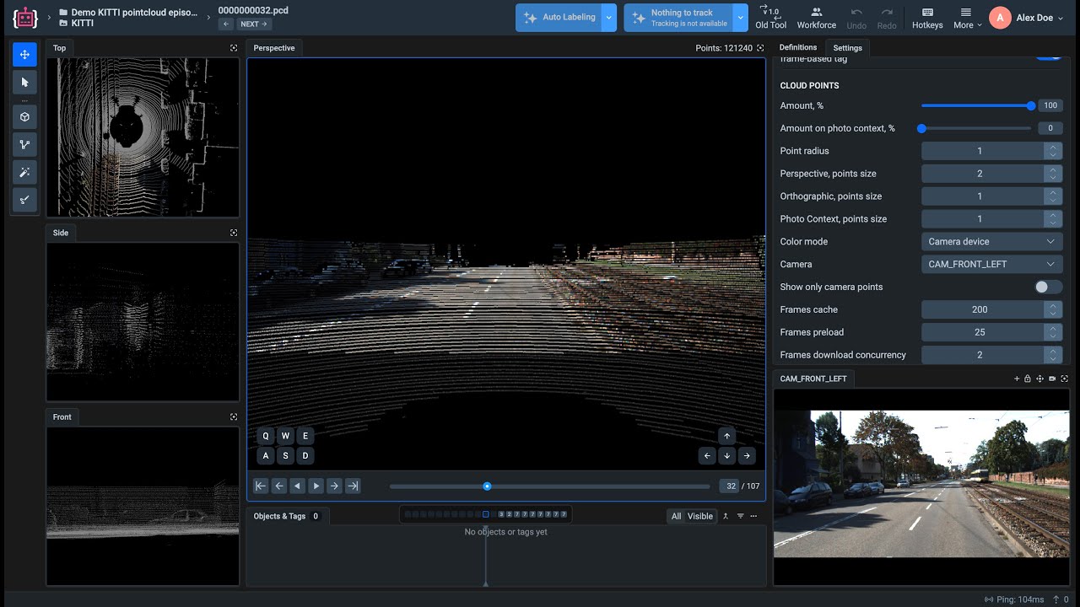Open the Color mode dropdown
Image resolution: width=1080 pixels, height=607 pixels.
[x=992, y=241]
